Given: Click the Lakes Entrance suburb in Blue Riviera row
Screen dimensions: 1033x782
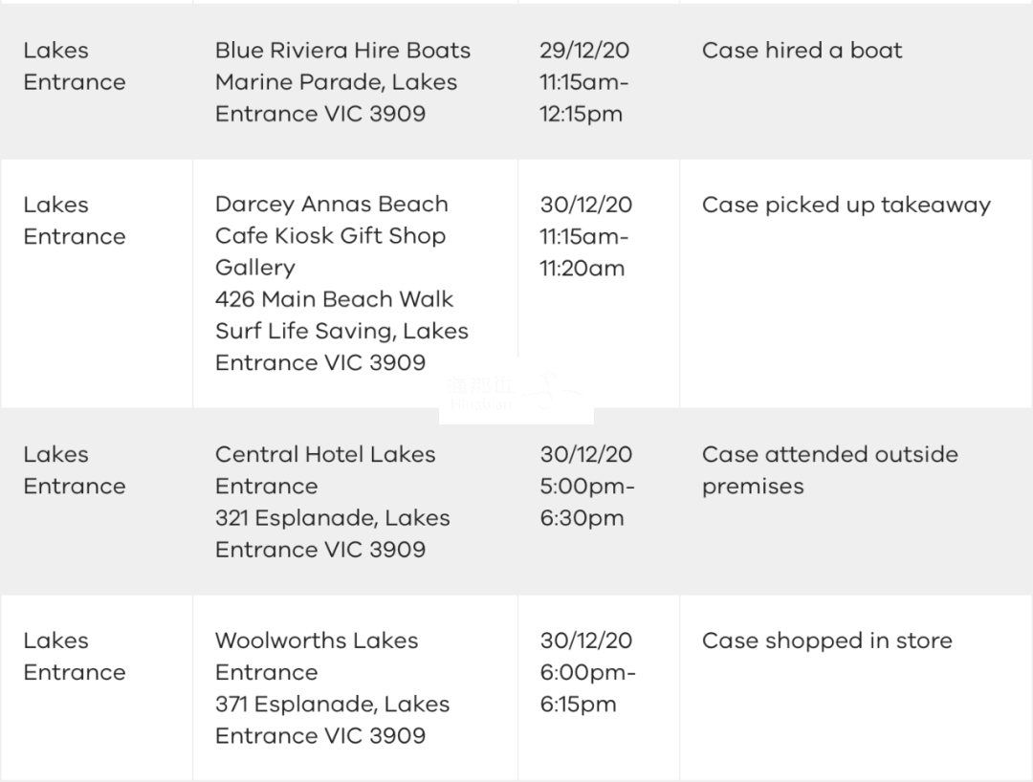Looking at the screenshot, I should tap(75, 66).
